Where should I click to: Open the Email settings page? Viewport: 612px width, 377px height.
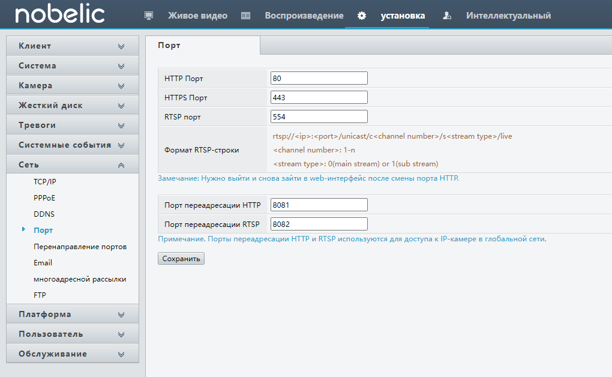point(43,263)
